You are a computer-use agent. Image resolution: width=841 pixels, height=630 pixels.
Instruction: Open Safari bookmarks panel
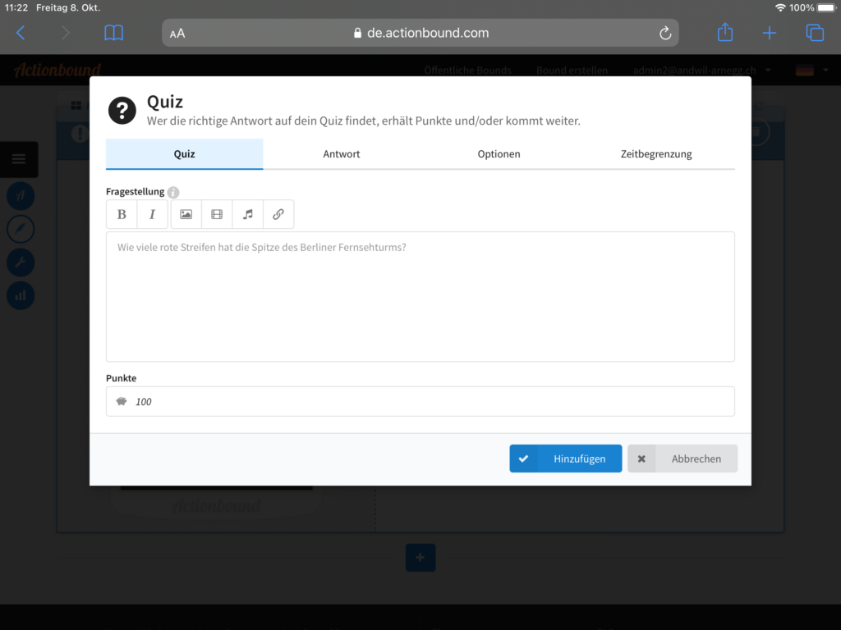tap(113, 33)
